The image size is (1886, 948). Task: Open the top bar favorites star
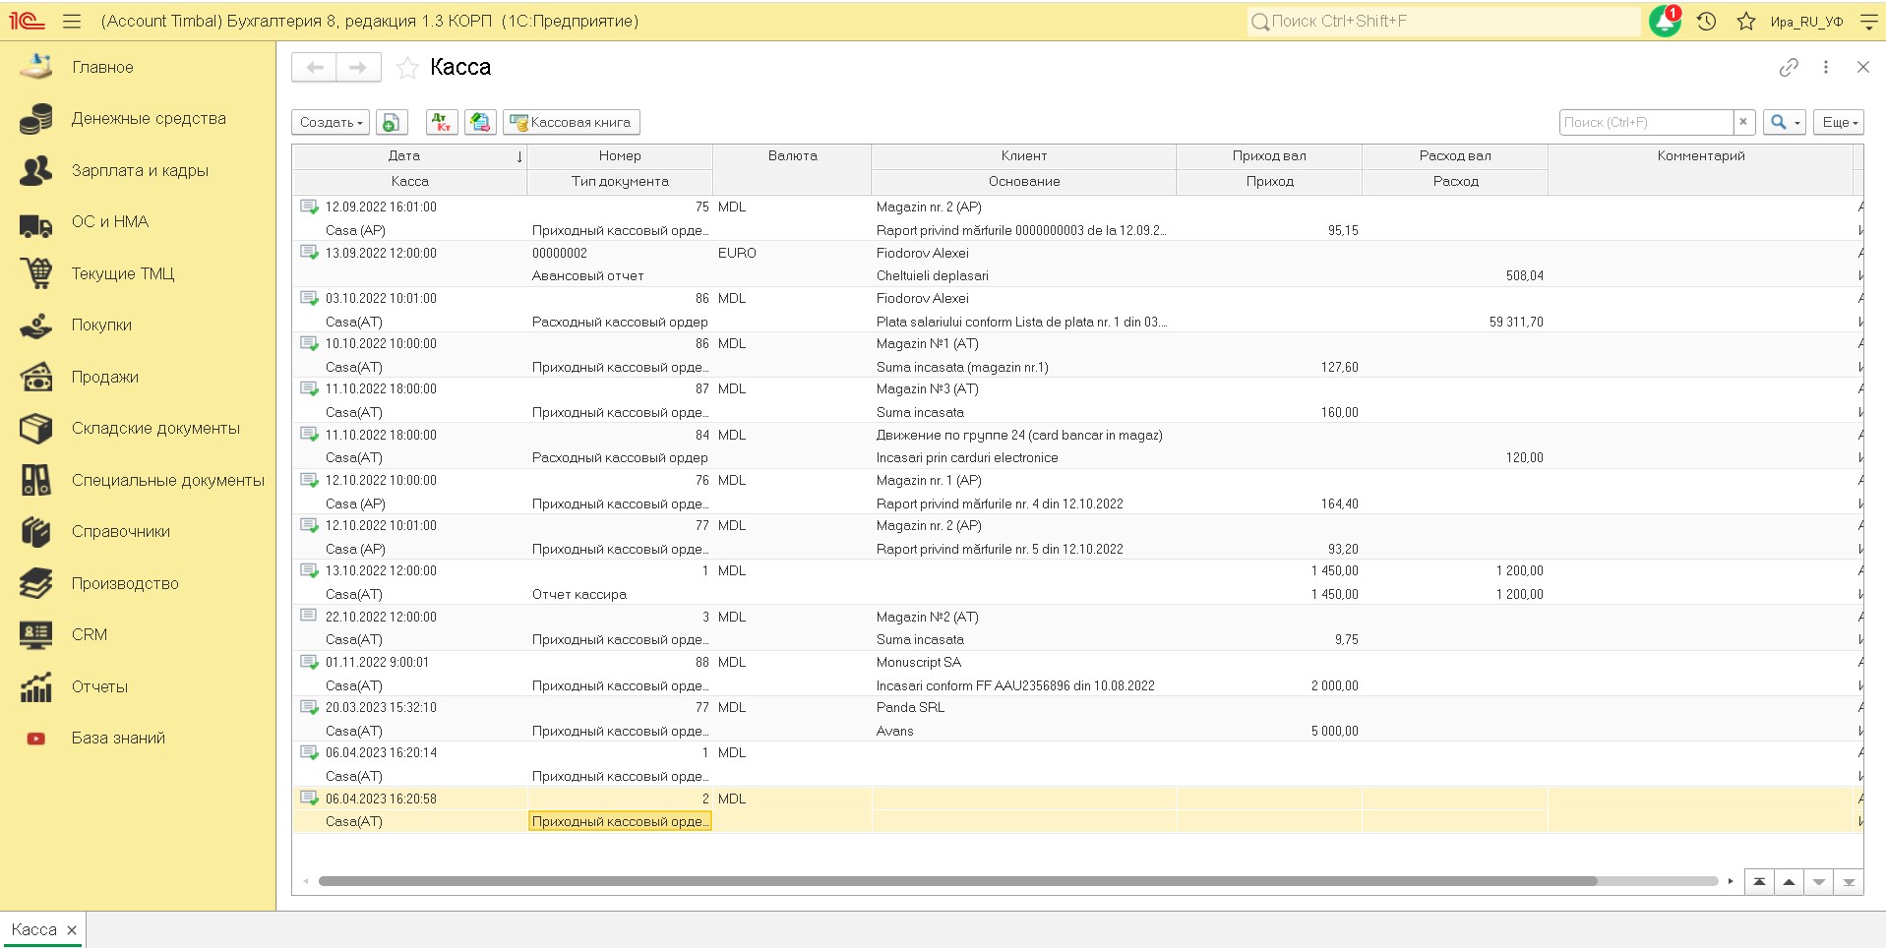1745,21
